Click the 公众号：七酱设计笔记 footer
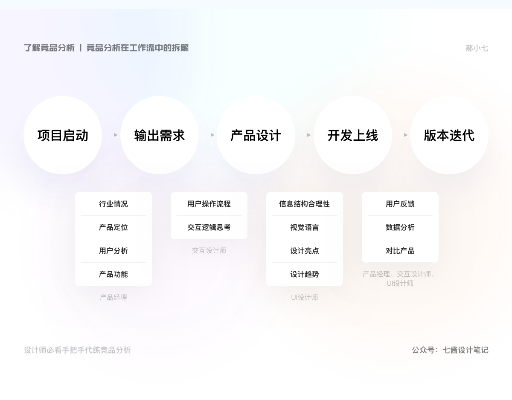The height and width of the screenshot is (400, 512). [x=450, y=350]
